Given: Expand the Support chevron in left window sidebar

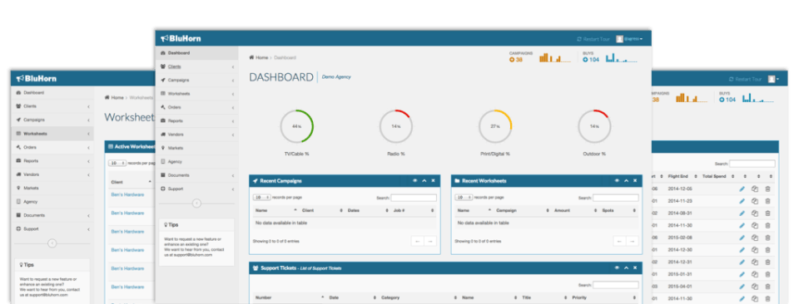Looking at the screenshot, I should [88, 229].
